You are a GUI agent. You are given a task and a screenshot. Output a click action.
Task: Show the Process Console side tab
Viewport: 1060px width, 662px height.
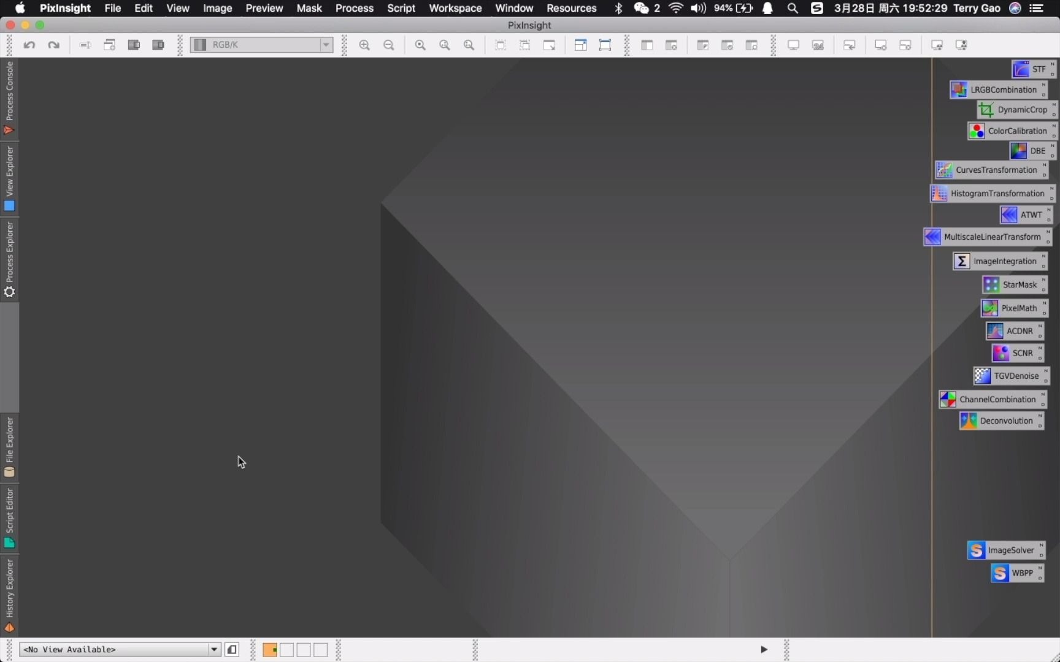tap(9, 98)
